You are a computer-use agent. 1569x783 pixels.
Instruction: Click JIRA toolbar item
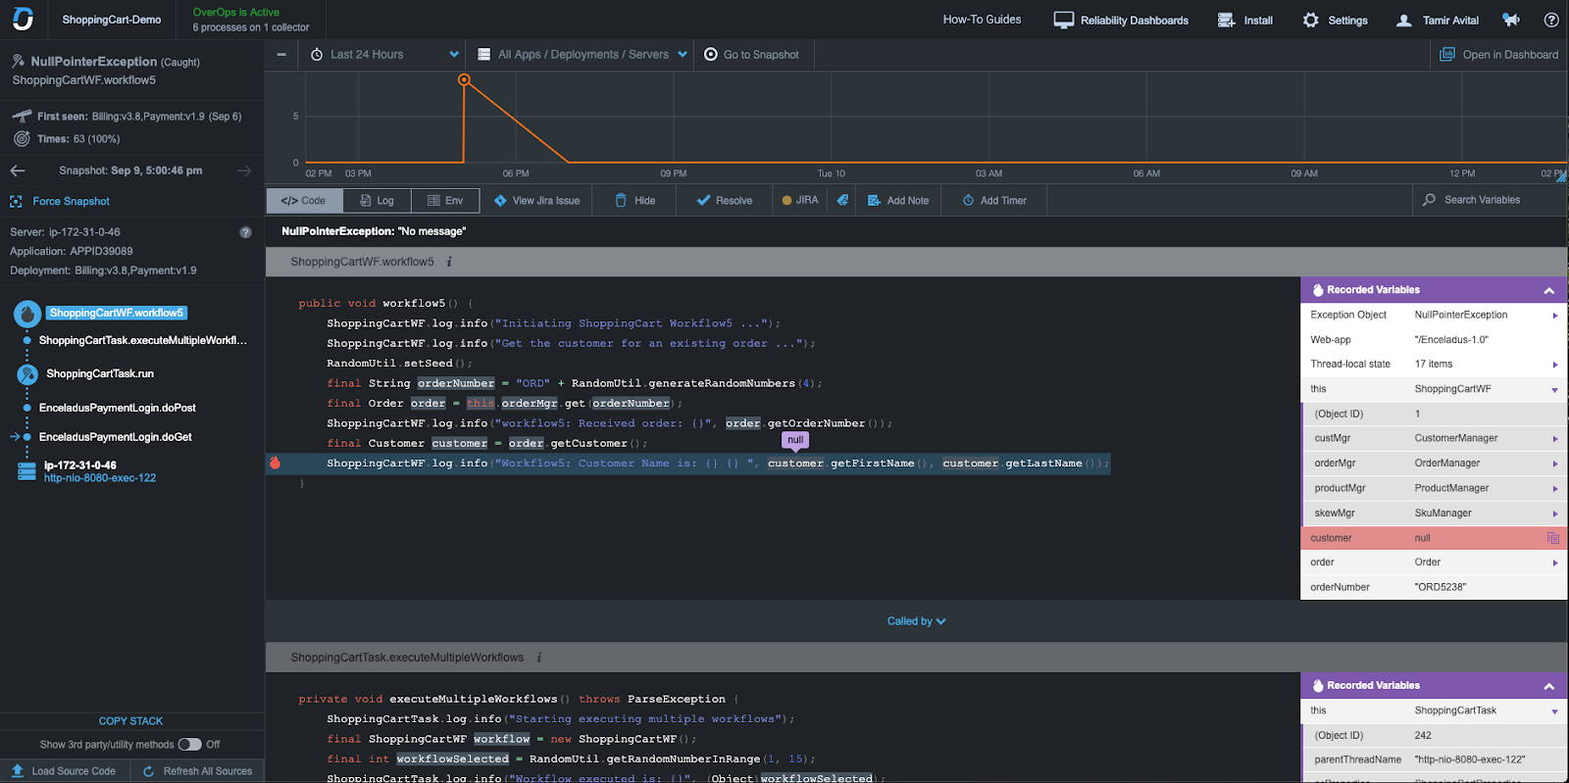(800, 200)
